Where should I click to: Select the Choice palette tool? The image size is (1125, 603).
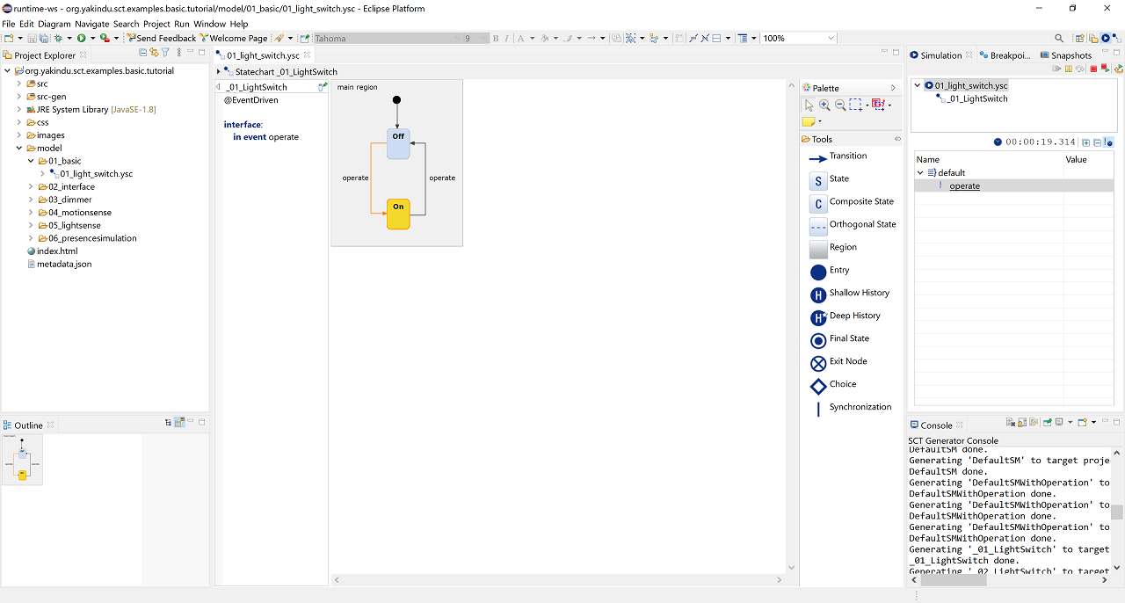[x=832, y=386]
